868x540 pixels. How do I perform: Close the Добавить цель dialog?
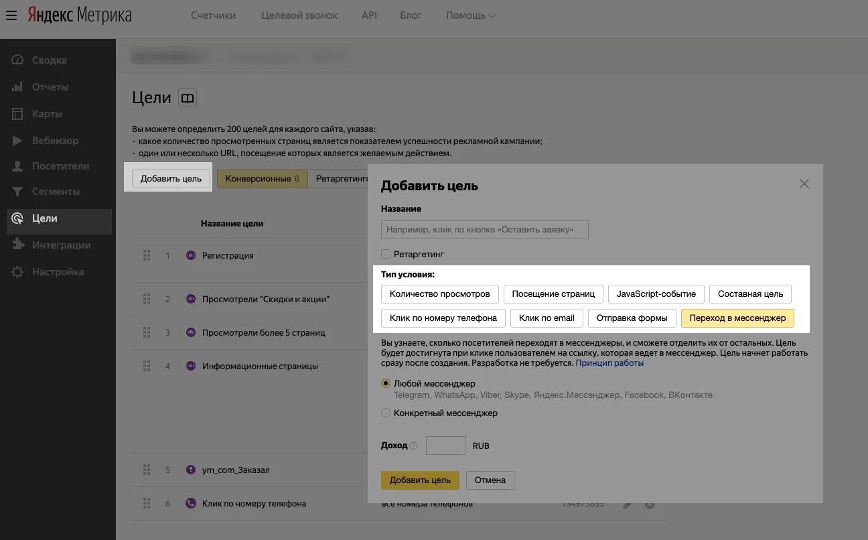pos(804,184)
